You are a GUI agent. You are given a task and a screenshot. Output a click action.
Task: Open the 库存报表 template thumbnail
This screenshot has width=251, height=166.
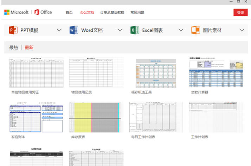[96, 117]
